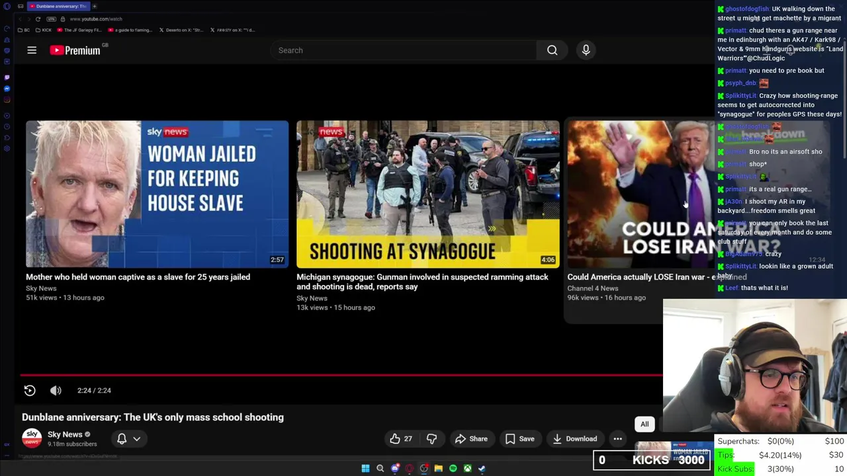Focus the YouTube search field
Viewport: 847px width, 476px height.
click(404, 50)
